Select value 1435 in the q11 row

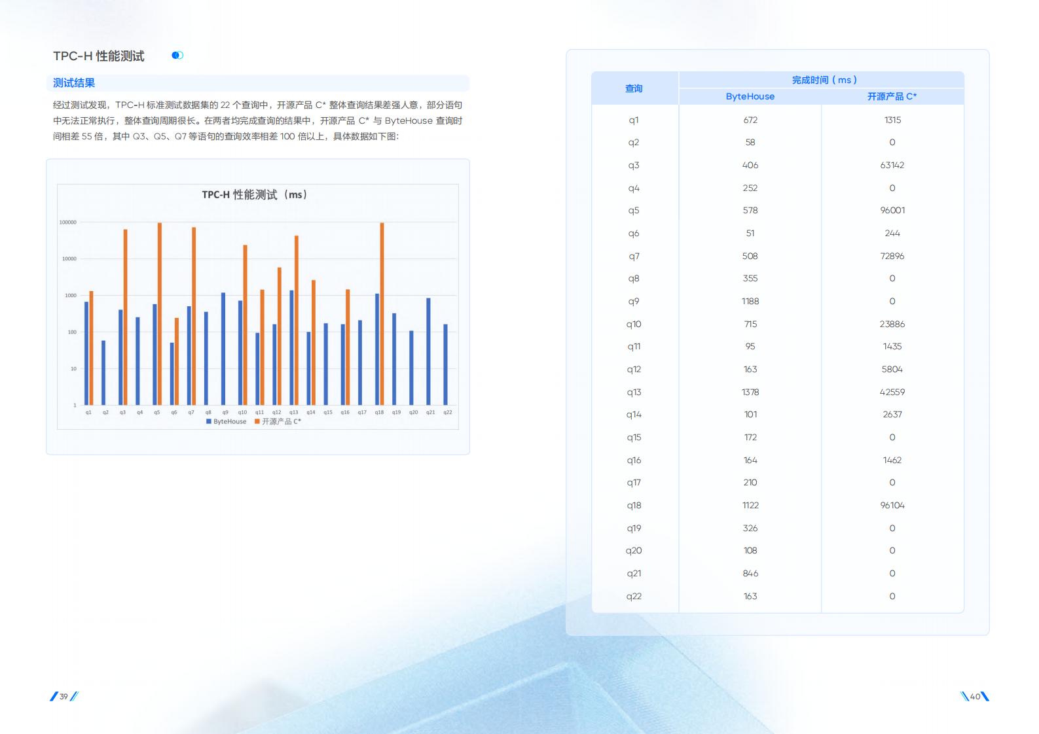tap(892, 346)
